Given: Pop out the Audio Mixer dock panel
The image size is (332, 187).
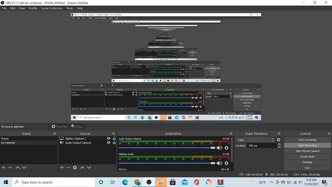Looking at the screenshot, I should coord(231,133).
